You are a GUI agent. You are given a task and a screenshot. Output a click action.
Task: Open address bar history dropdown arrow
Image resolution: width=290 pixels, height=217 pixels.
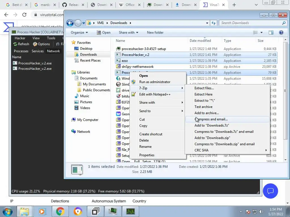[207, 23]
